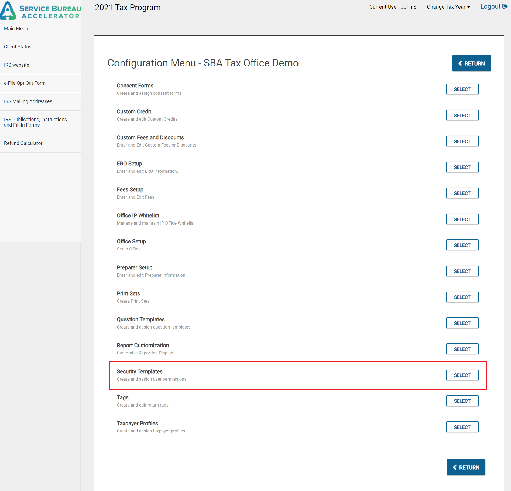The image size is (511, 491).
Task: Open Client Status from sidebar
Action: point(18,47)
